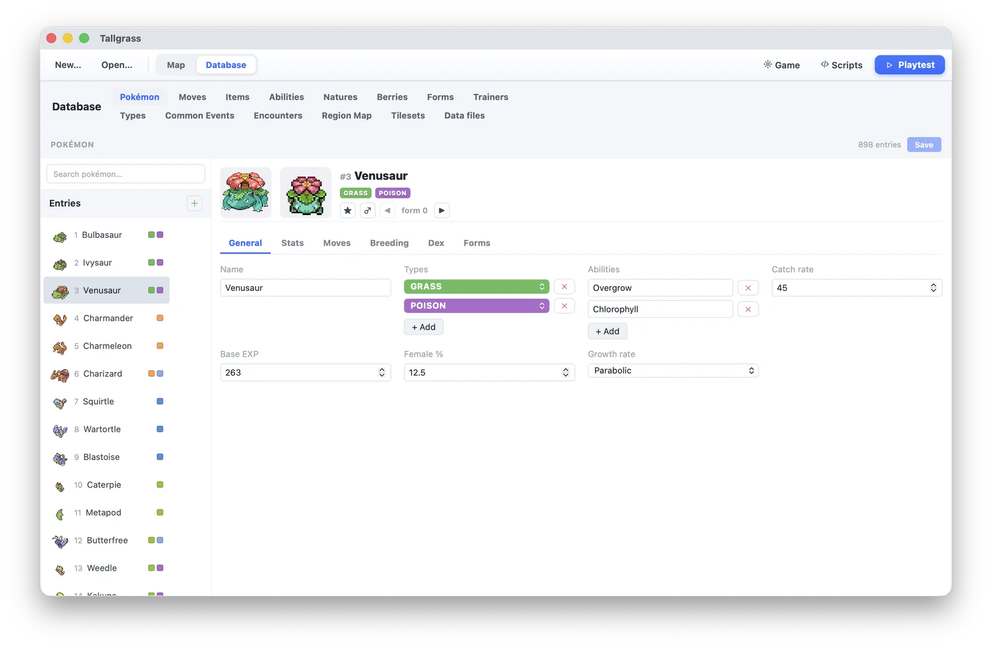The image size is (992, 649).
Task: Add new entry with plus icon
Action: 194,204
